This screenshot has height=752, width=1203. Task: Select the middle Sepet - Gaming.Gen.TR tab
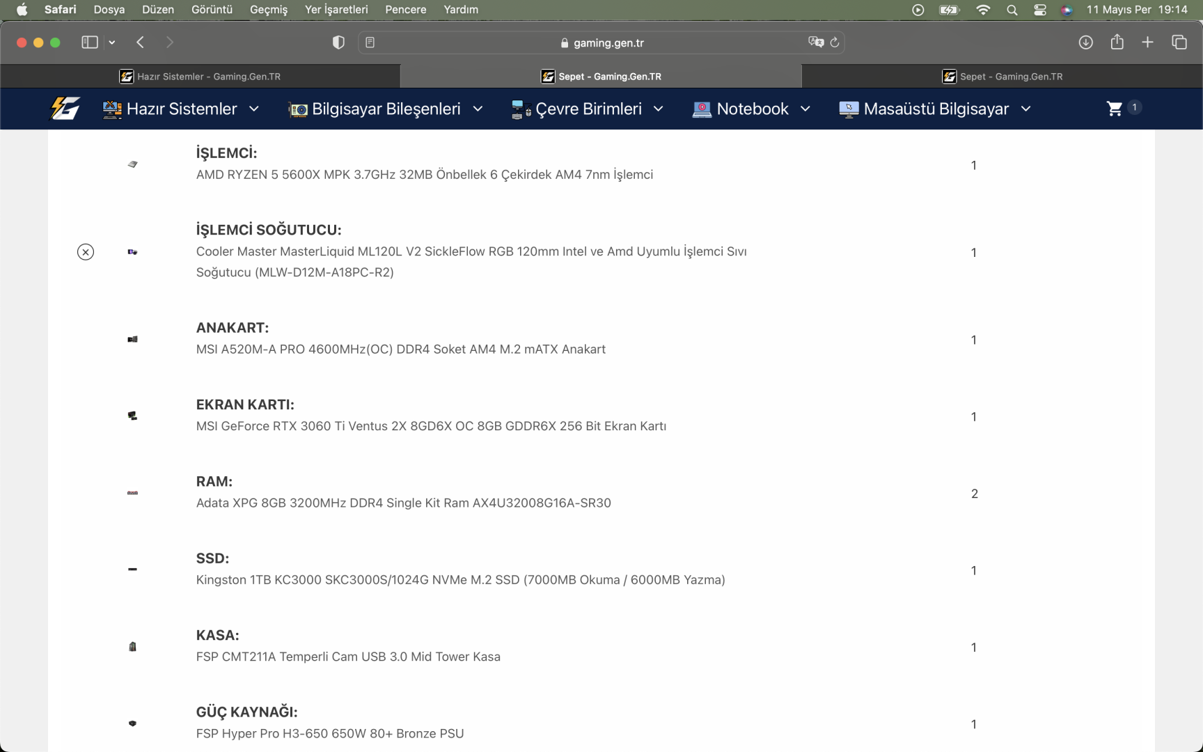[601, 77]
